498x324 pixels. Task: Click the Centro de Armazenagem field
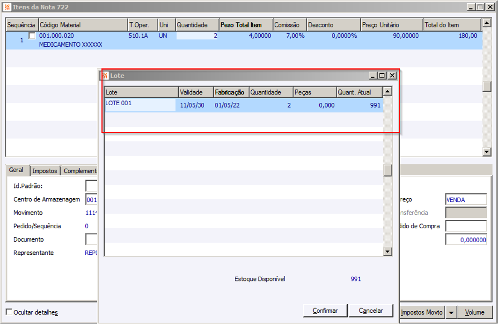tap(91, 200)
